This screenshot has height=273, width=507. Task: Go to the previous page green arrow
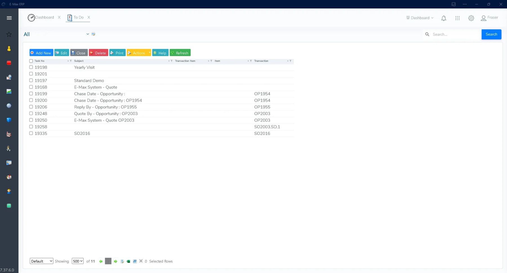(x=101, y=261)
